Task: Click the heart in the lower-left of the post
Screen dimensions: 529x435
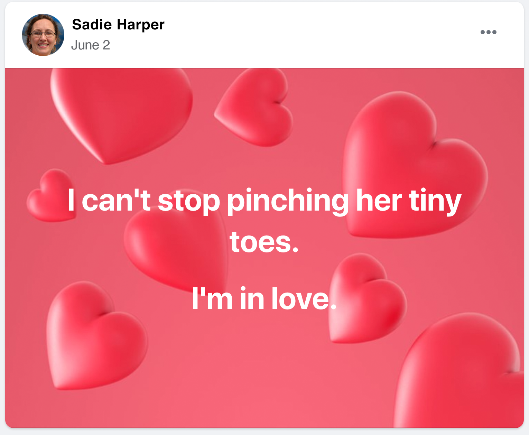Action: pos(93,339)
